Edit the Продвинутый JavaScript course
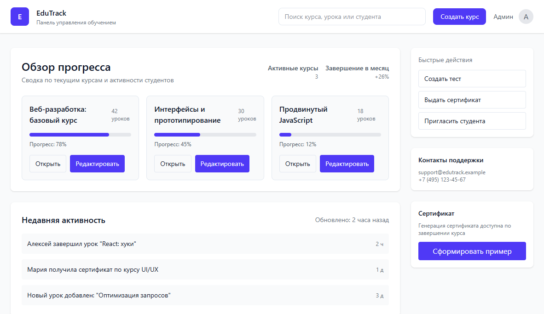Image resolution: width=544 pixels, height=314 pixels. click(x=347, y=163)
